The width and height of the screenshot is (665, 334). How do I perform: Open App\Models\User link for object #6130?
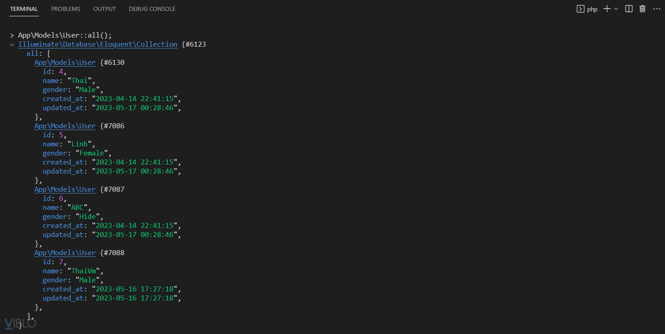pyautogui.click(x=65, y=63)
